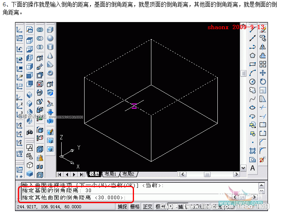
Task: Select the Chamfer modify tool
Action: (x=263, y=142)
